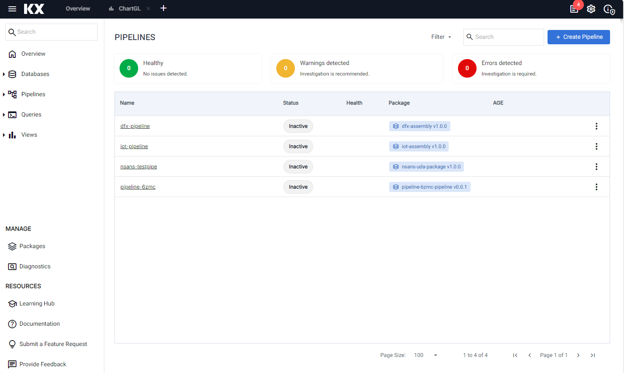Click the Queries terminal icon
624x373 pixels.
(x=12, y=115)
